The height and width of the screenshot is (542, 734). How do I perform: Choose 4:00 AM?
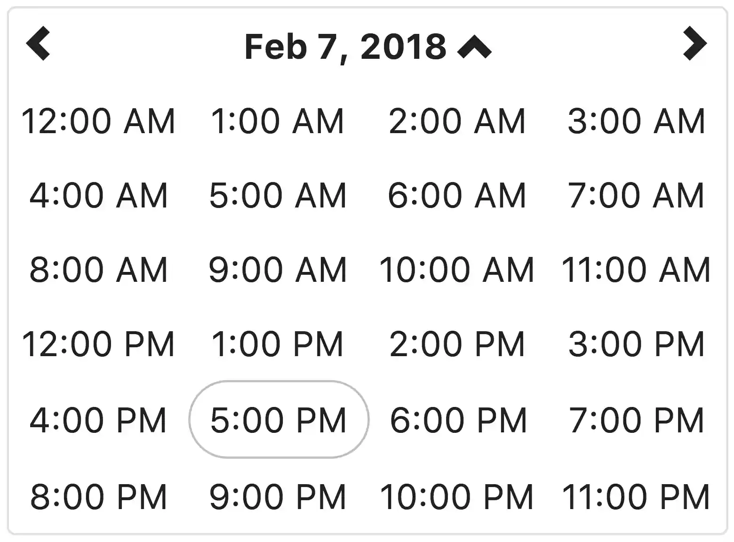coord(100,194)
